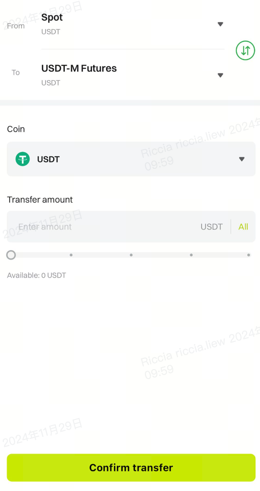260x491 pixels.
Task: Set the slider to the 100% dot
Action: pos(248,255)
